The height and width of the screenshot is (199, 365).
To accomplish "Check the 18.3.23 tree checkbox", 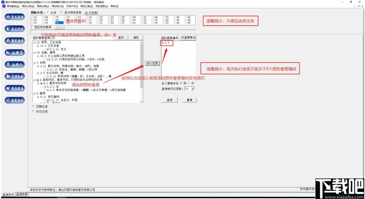I will pyautogui.click(x=45, y=59).
